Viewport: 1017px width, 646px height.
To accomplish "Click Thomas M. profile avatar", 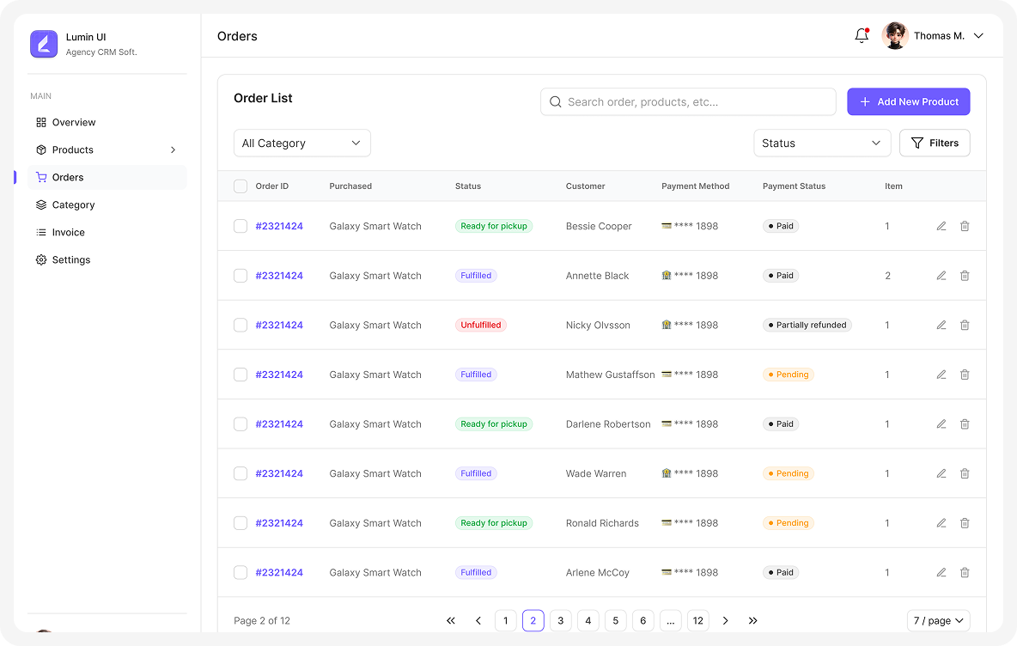I will [895, 36].
